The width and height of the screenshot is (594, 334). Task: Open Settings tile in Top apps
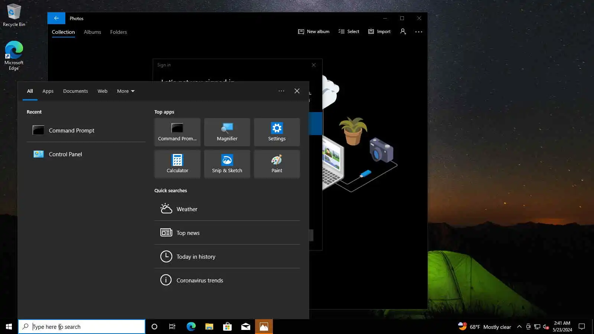click(277, 132)
